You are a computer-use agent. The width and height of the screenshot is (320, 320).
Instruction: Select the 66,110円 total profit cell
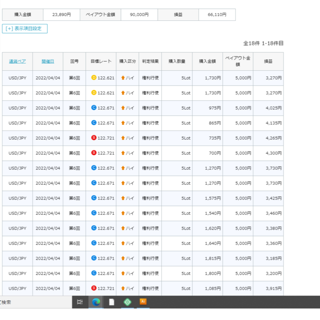click(x=217, y=14)
